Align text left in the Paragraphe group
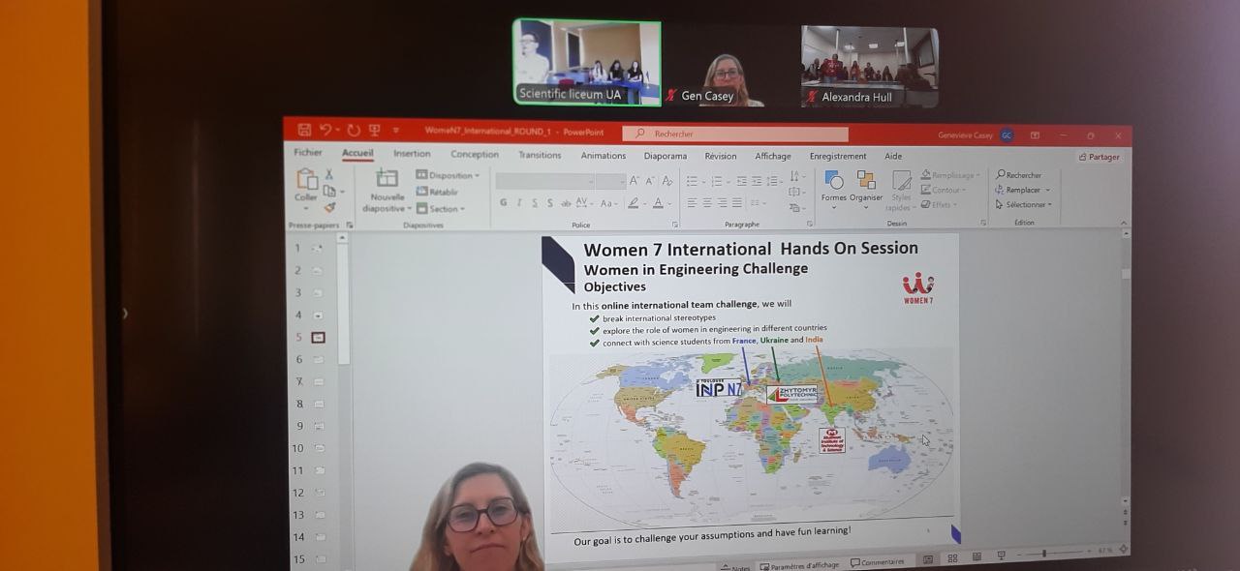 tap(692, 203)
